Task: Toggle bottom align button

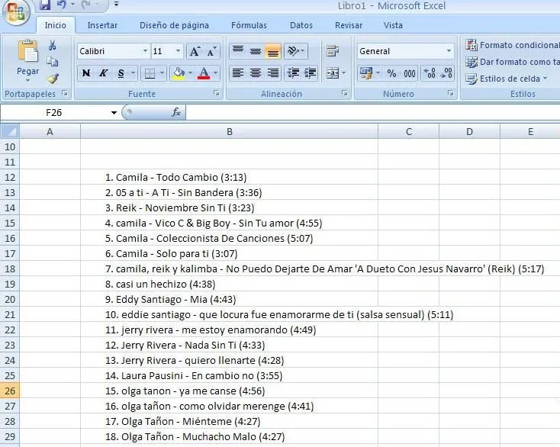Action: point(273,51)
